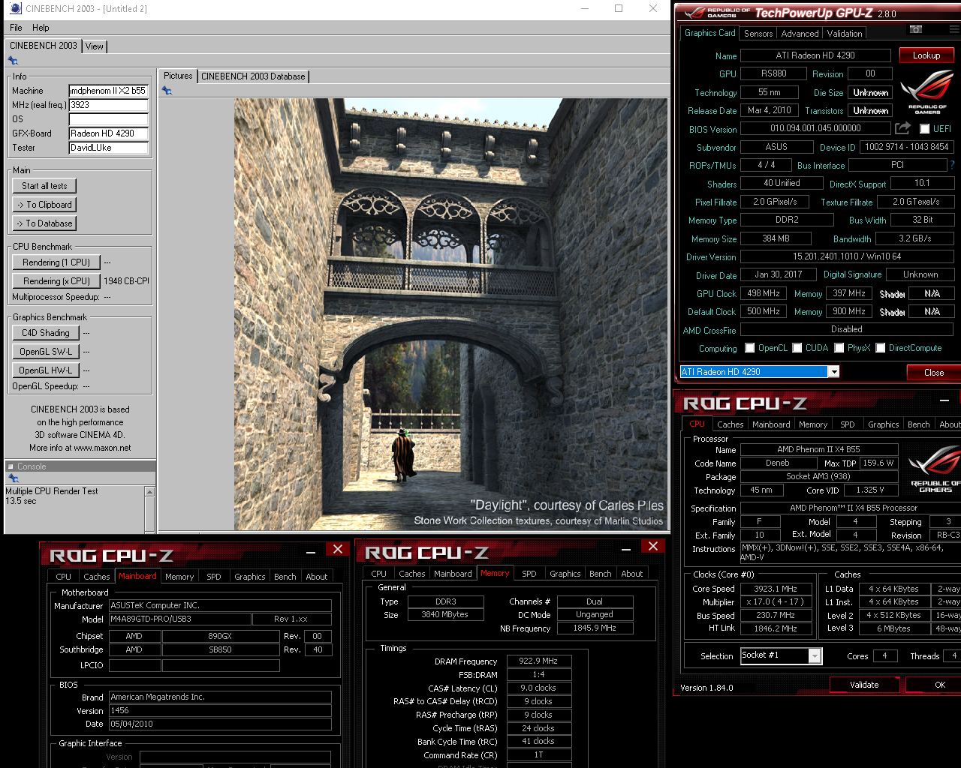Run OpenGL SW-L benchmark
The height and width of the screenshot is (768, 961).
[45, 352]
